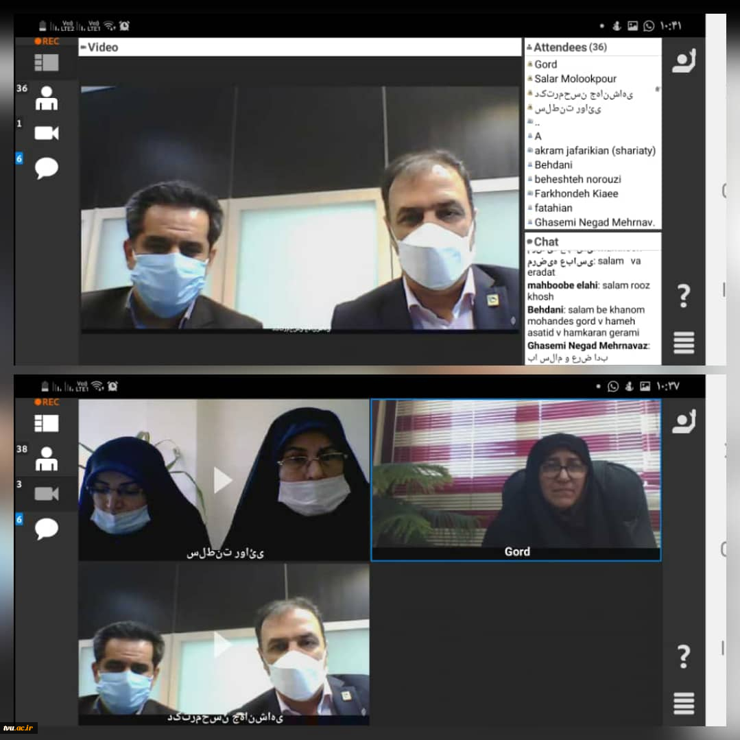
Task: Select attendee Salar Molookpour
Action: coord(575,79)
